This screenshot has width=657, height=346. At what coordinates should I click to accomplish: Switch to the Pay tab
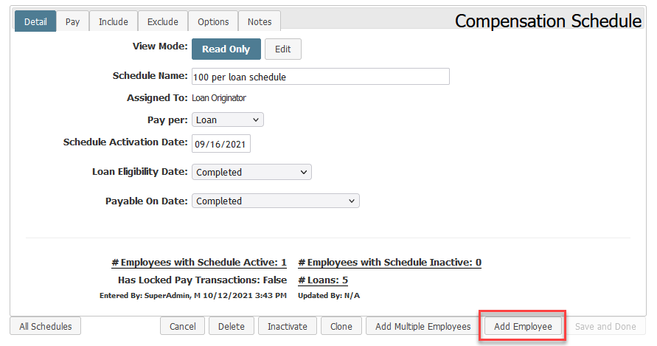pos(72,21)
